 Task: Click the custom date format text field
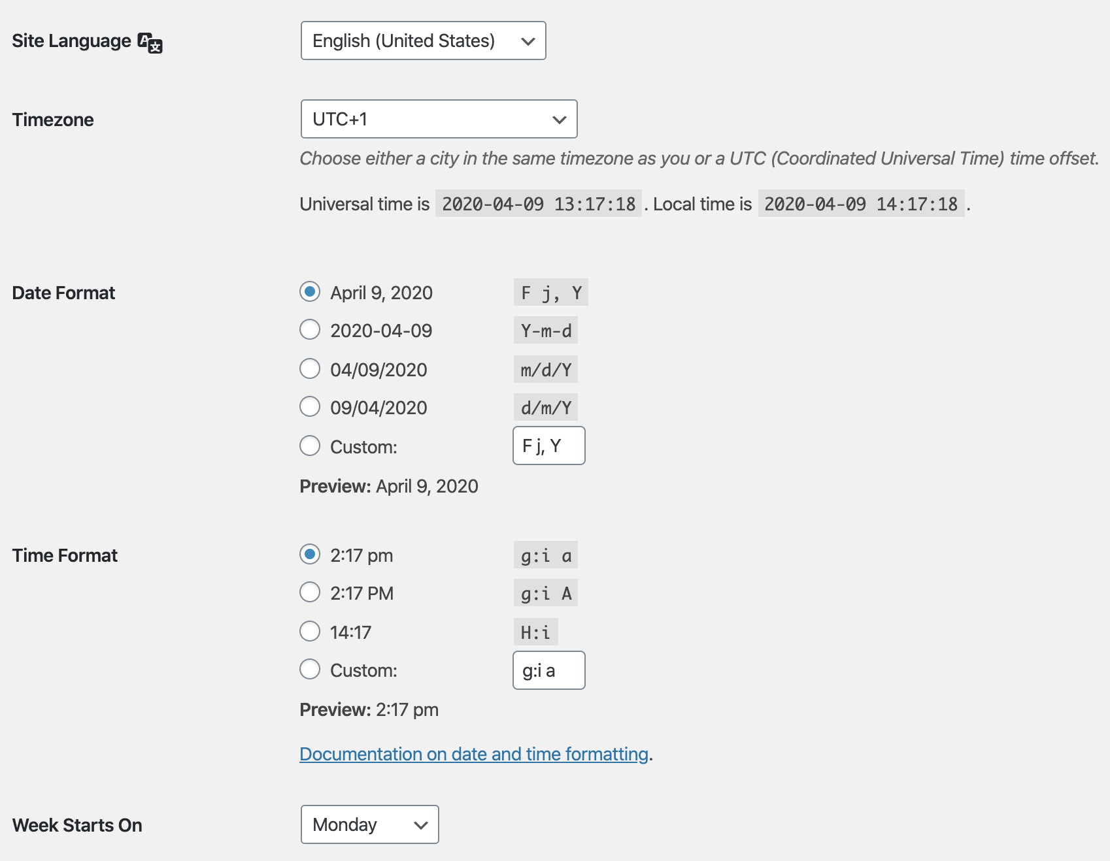click(548, 446)
